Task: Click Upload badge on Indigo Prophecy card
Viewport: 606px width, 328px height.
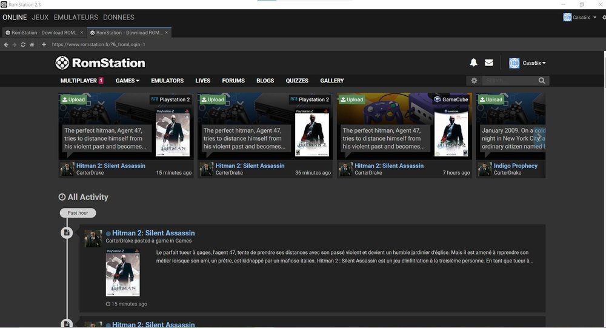Action: pyautogui.click(x=491, y=99)
